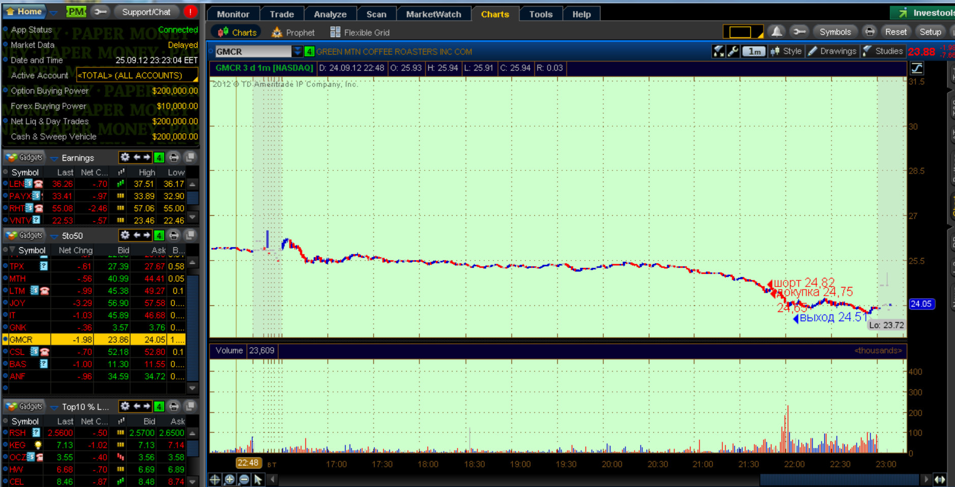Click the dollar notepad icon on PAYX row
Image resolution: width=955 pixels, height=487 pixels.
(x=37, y=196)
